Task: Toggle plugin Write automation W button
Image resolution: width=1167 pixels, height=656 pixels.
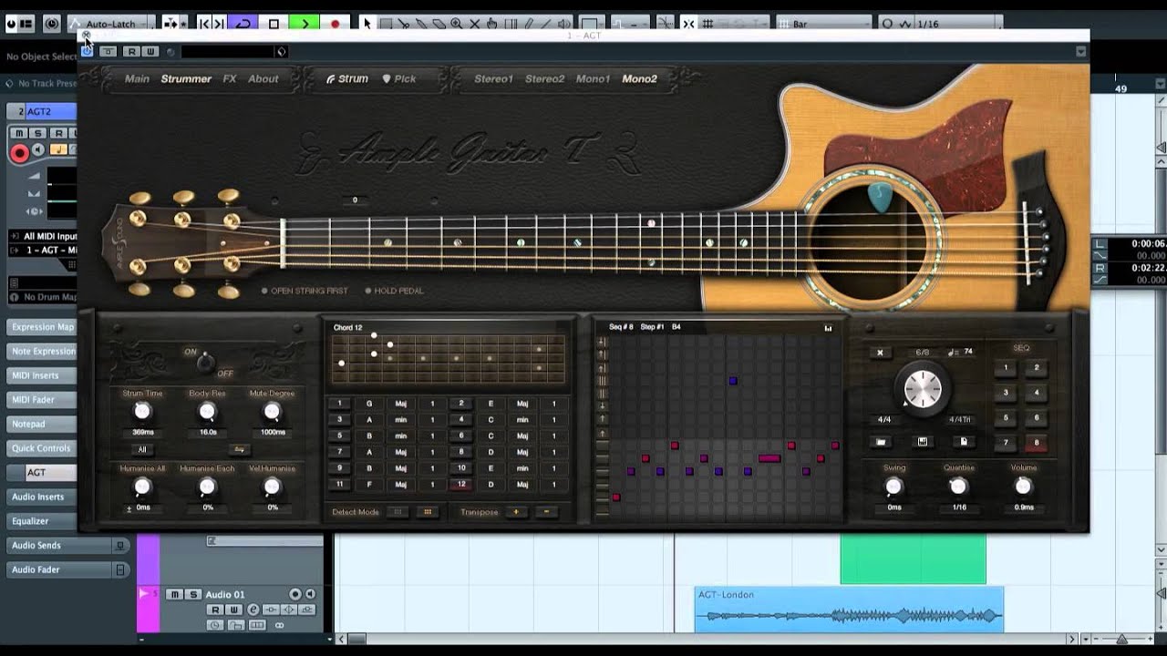Action: (x=150, y=52)
